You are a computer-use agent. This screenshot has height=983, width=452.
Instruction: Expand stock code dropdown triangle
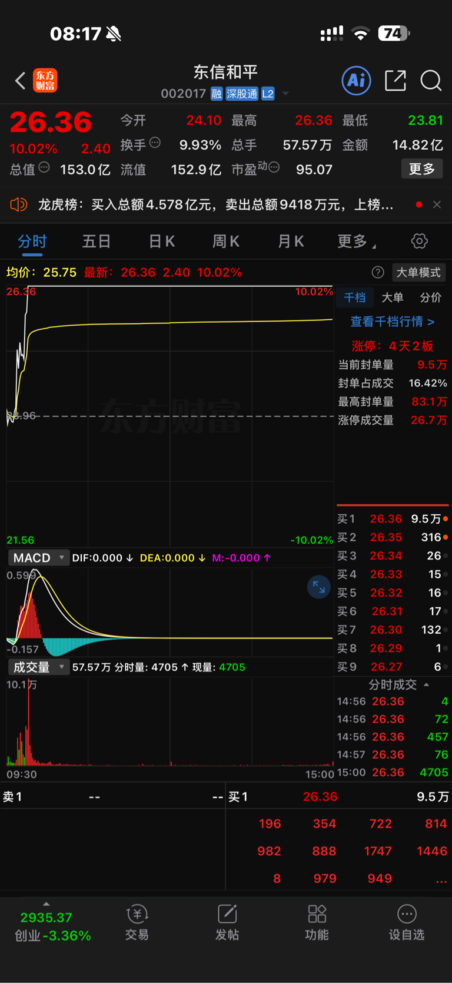(x=285, y=94)
